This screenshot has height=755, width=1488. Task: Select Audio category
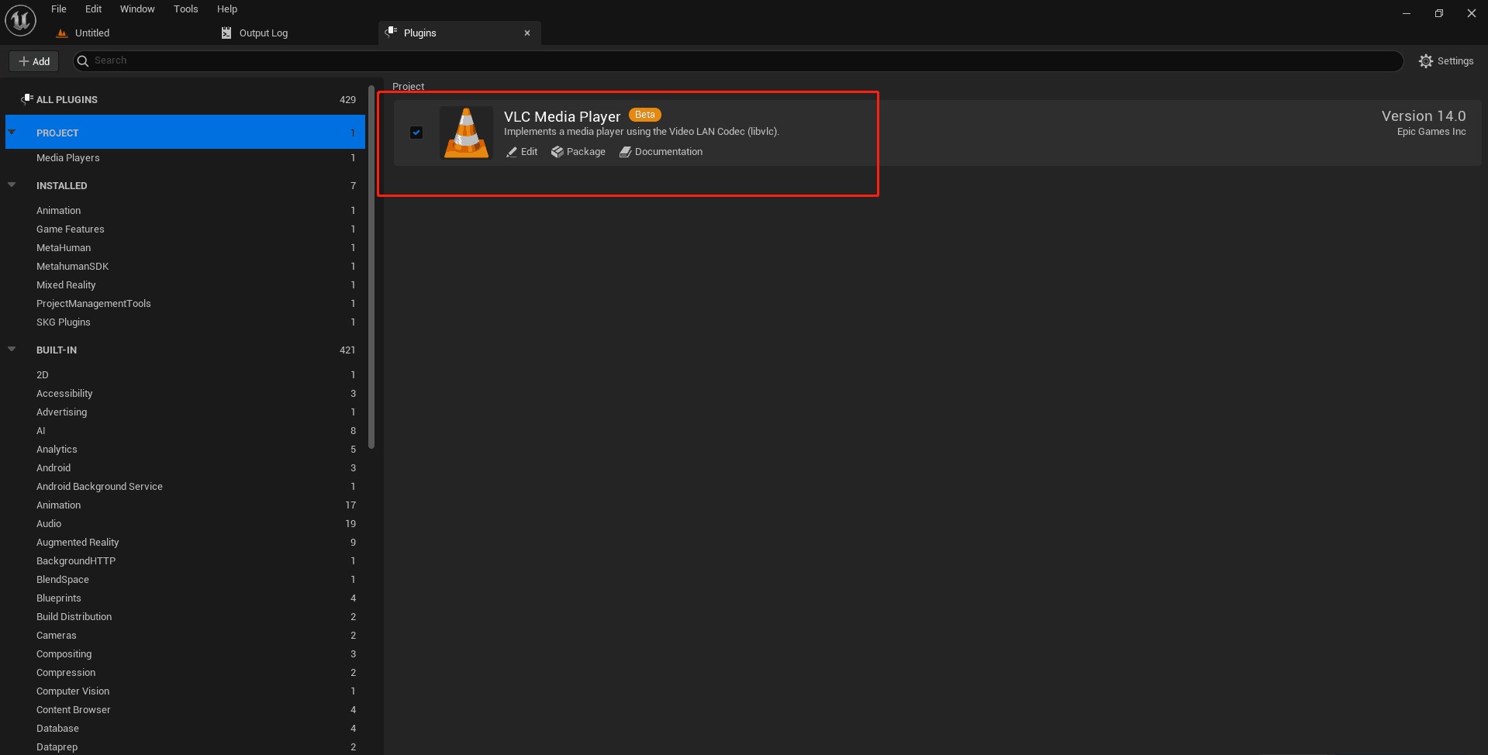(x=185, y=523)
